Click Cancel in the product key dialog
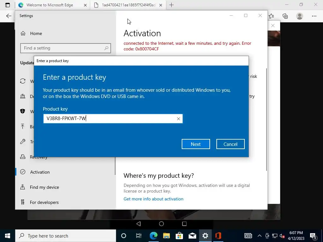The width and height of the screenshot is (323, 242). coord(230,144)
